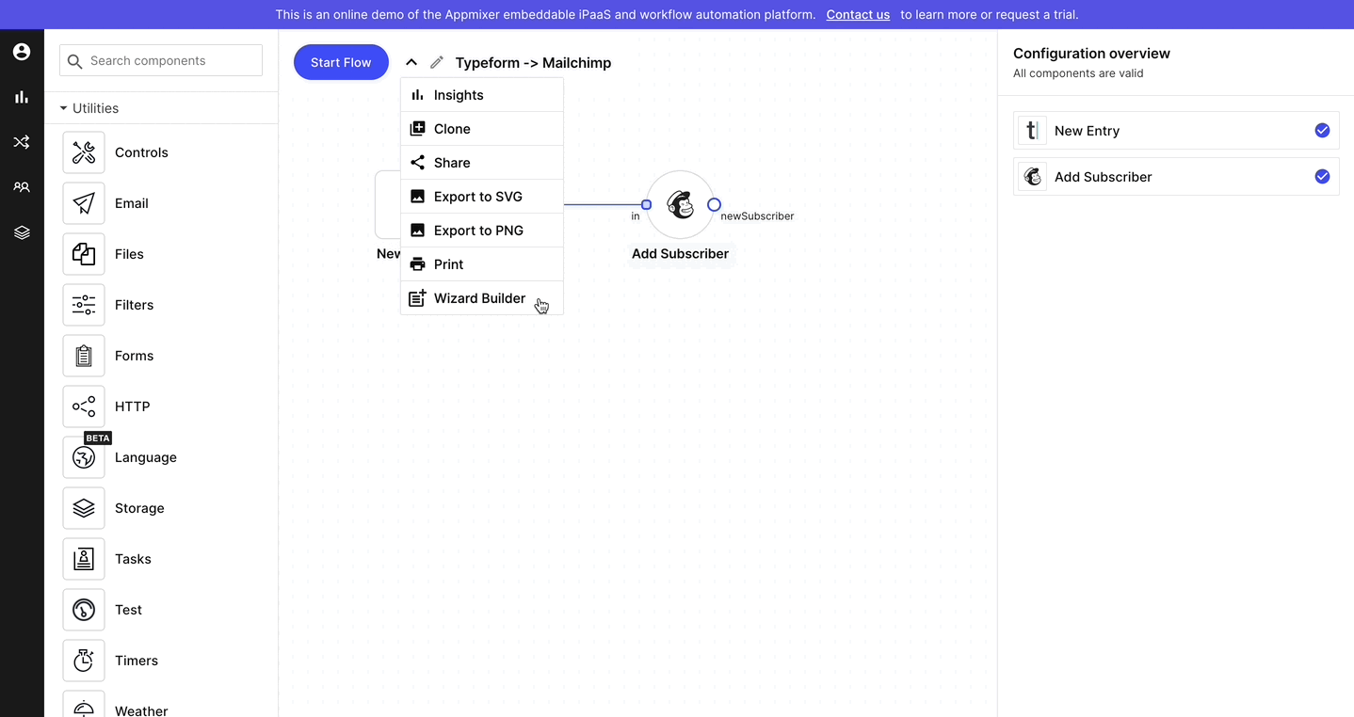
Task: Select the Controls component icon
Action: 84,152
